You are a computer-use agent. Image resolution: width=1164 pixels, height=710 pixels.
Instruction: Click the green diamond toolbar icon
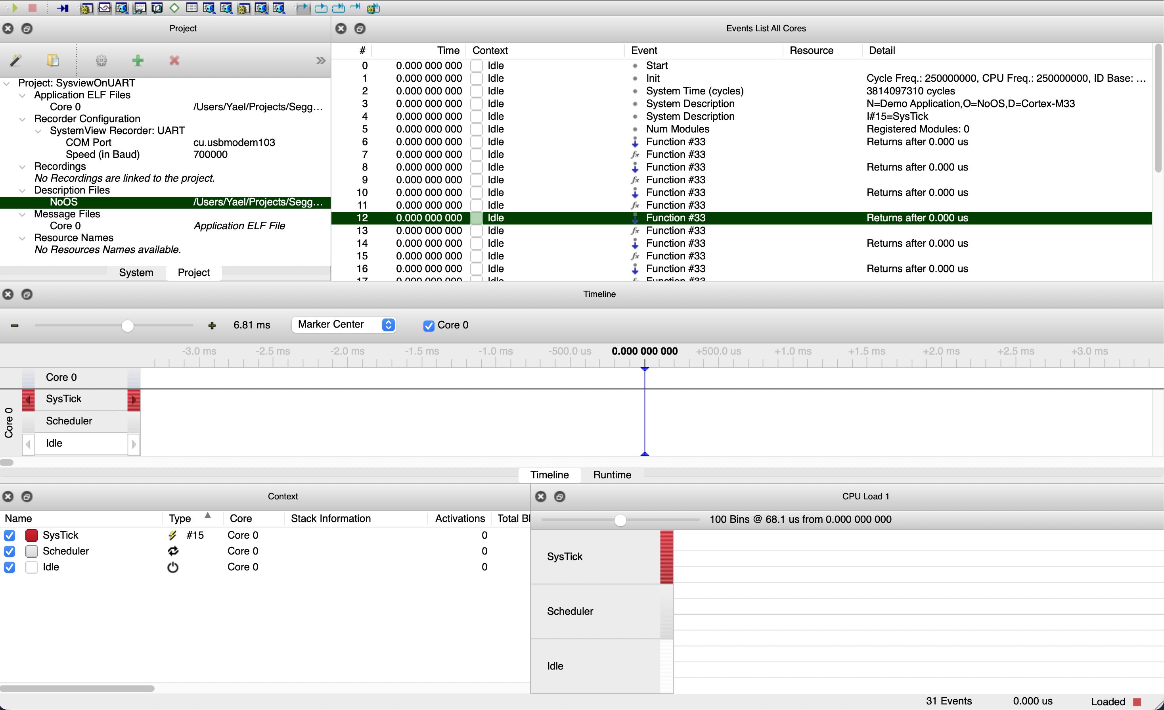point(174,8)
